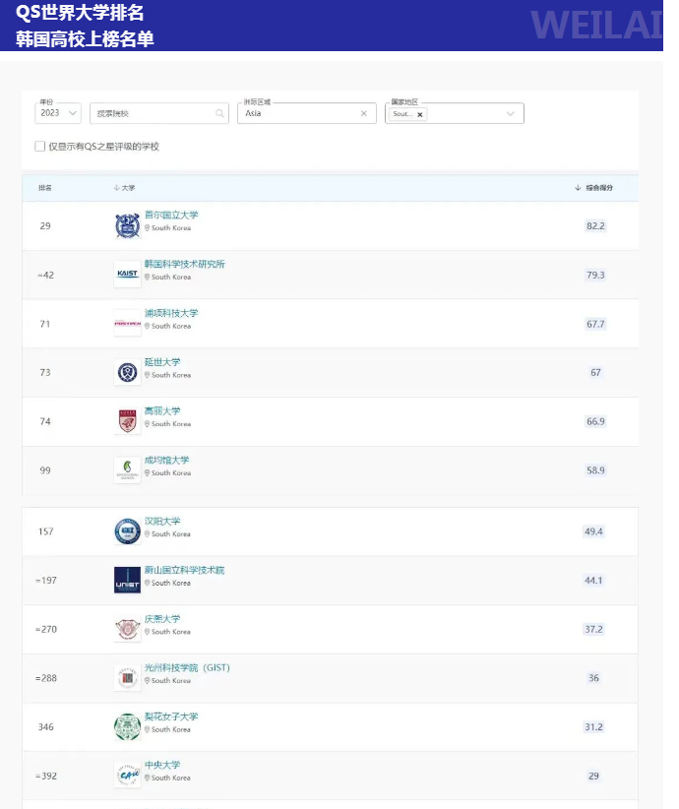Click the Korea University tiger crest
679x809 pixels.
click(x=128, y=421)
